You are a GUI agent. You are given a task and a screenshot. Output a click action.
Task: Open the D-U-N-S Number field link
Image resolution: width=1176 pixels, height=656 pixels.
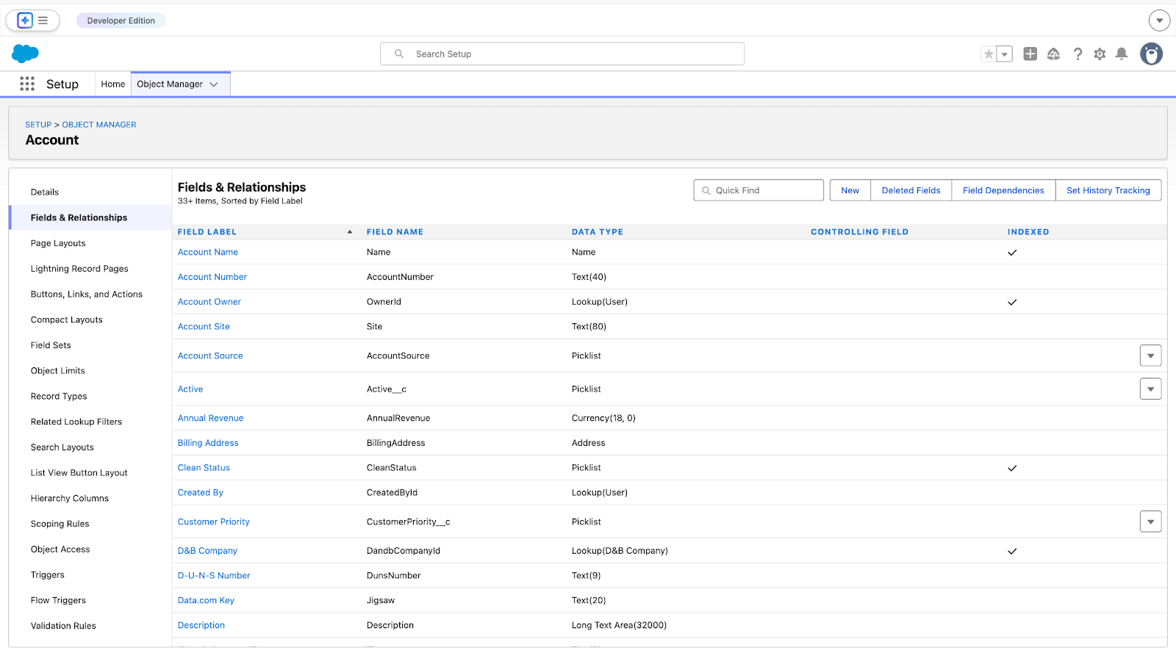214,576
